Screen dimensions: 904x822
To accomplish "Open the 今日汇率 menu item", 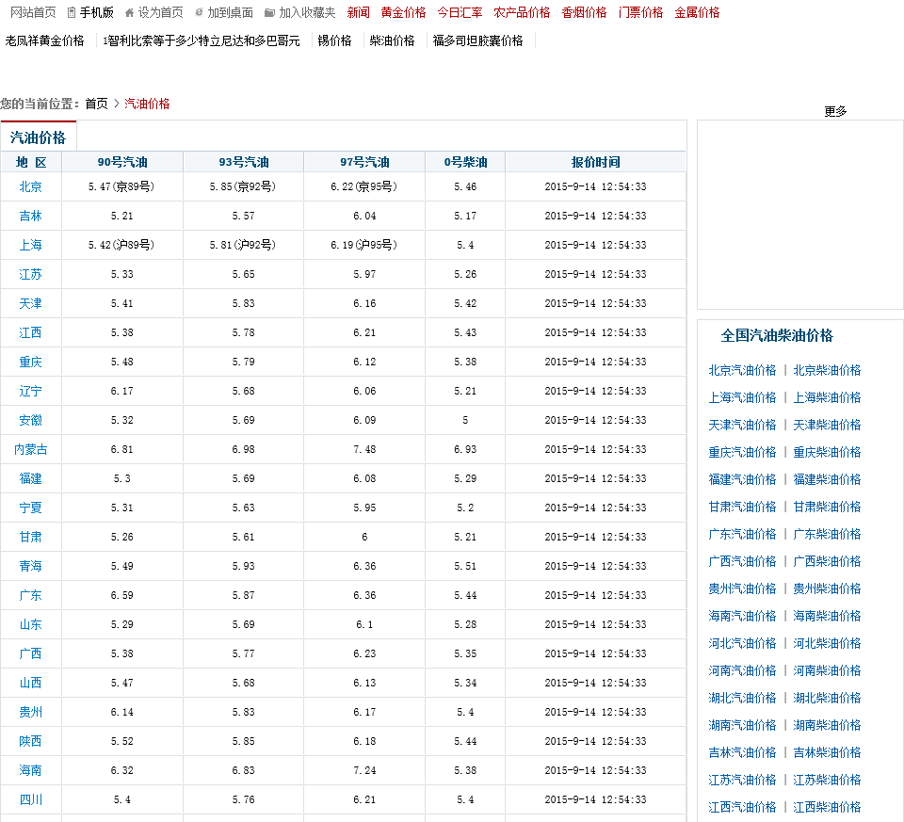I will click(x=460, y=12).
